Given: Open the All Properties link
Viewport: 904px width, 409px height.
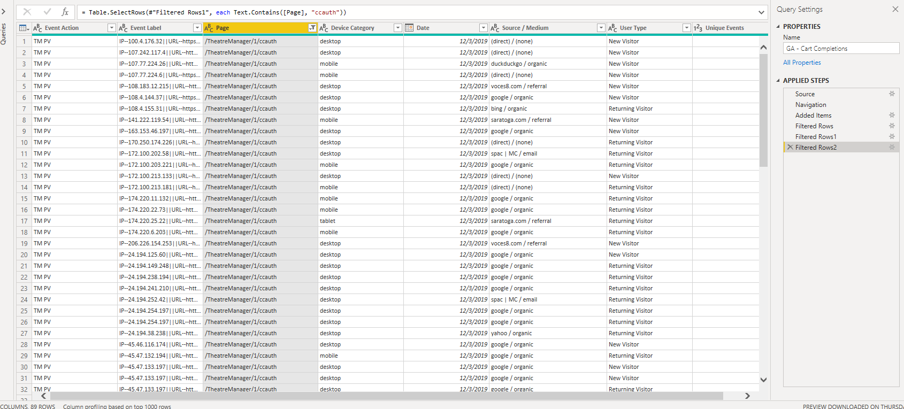Looking at the screenshot, I should (802, 63).
